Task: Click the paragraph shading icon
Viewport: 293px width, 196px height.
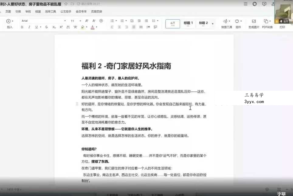Action: [x=155, y=27]
